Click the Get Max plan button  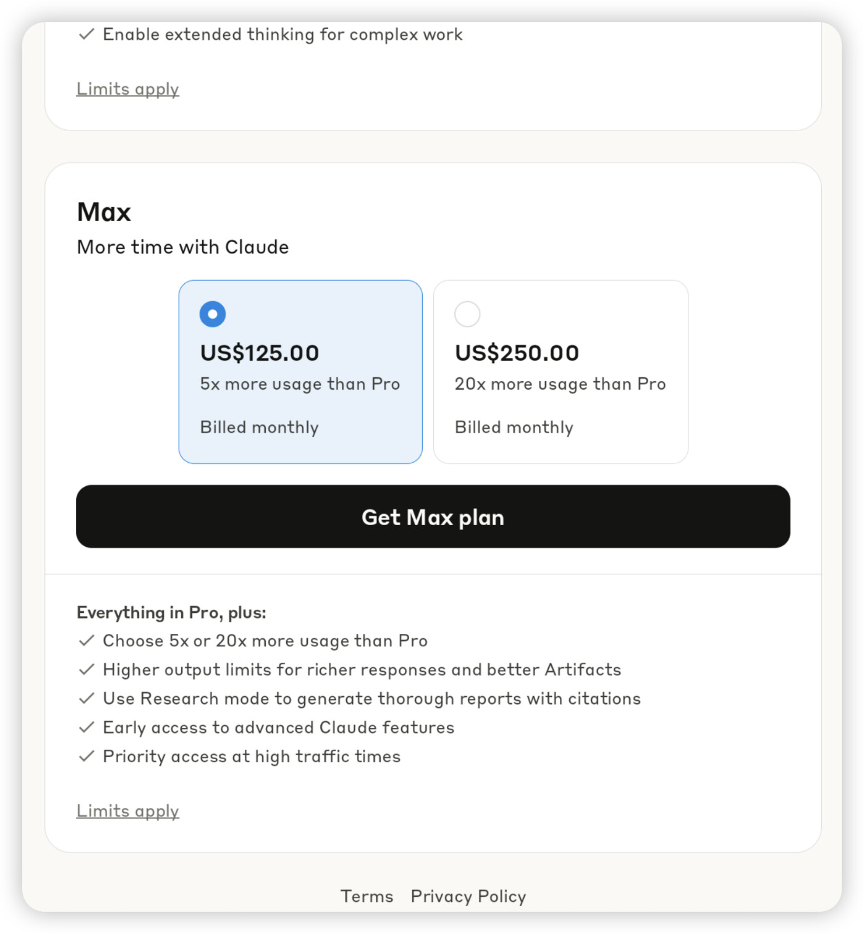pyautogui.click(x=433, y=516)
